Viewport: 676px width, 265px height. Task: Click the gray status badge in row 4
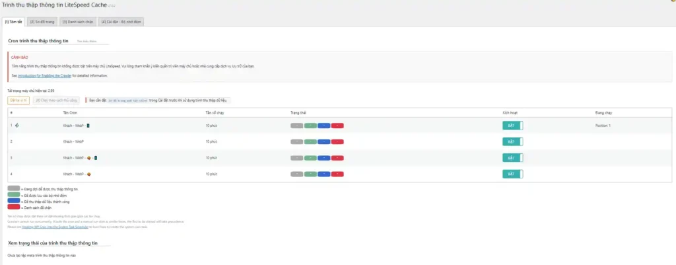pos(297,174)
